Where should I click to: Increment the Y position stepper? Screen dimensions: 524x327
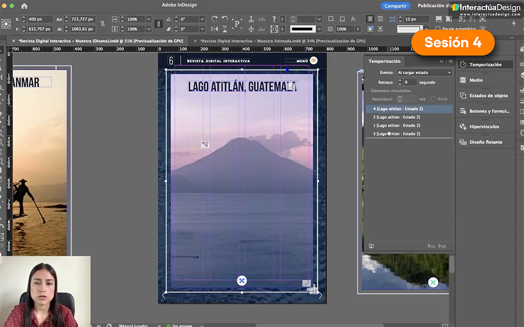(x=24, y=27)
